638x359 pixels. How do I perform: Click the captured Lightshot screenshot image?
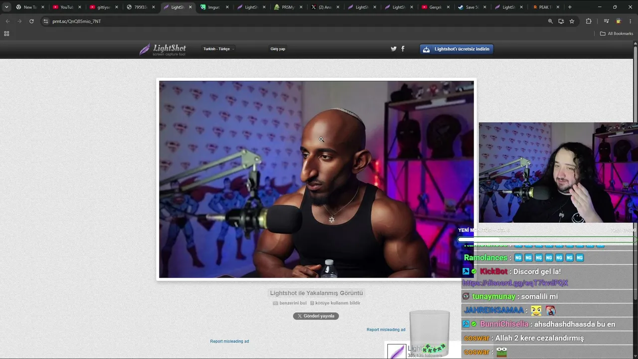tap(317, 179)
